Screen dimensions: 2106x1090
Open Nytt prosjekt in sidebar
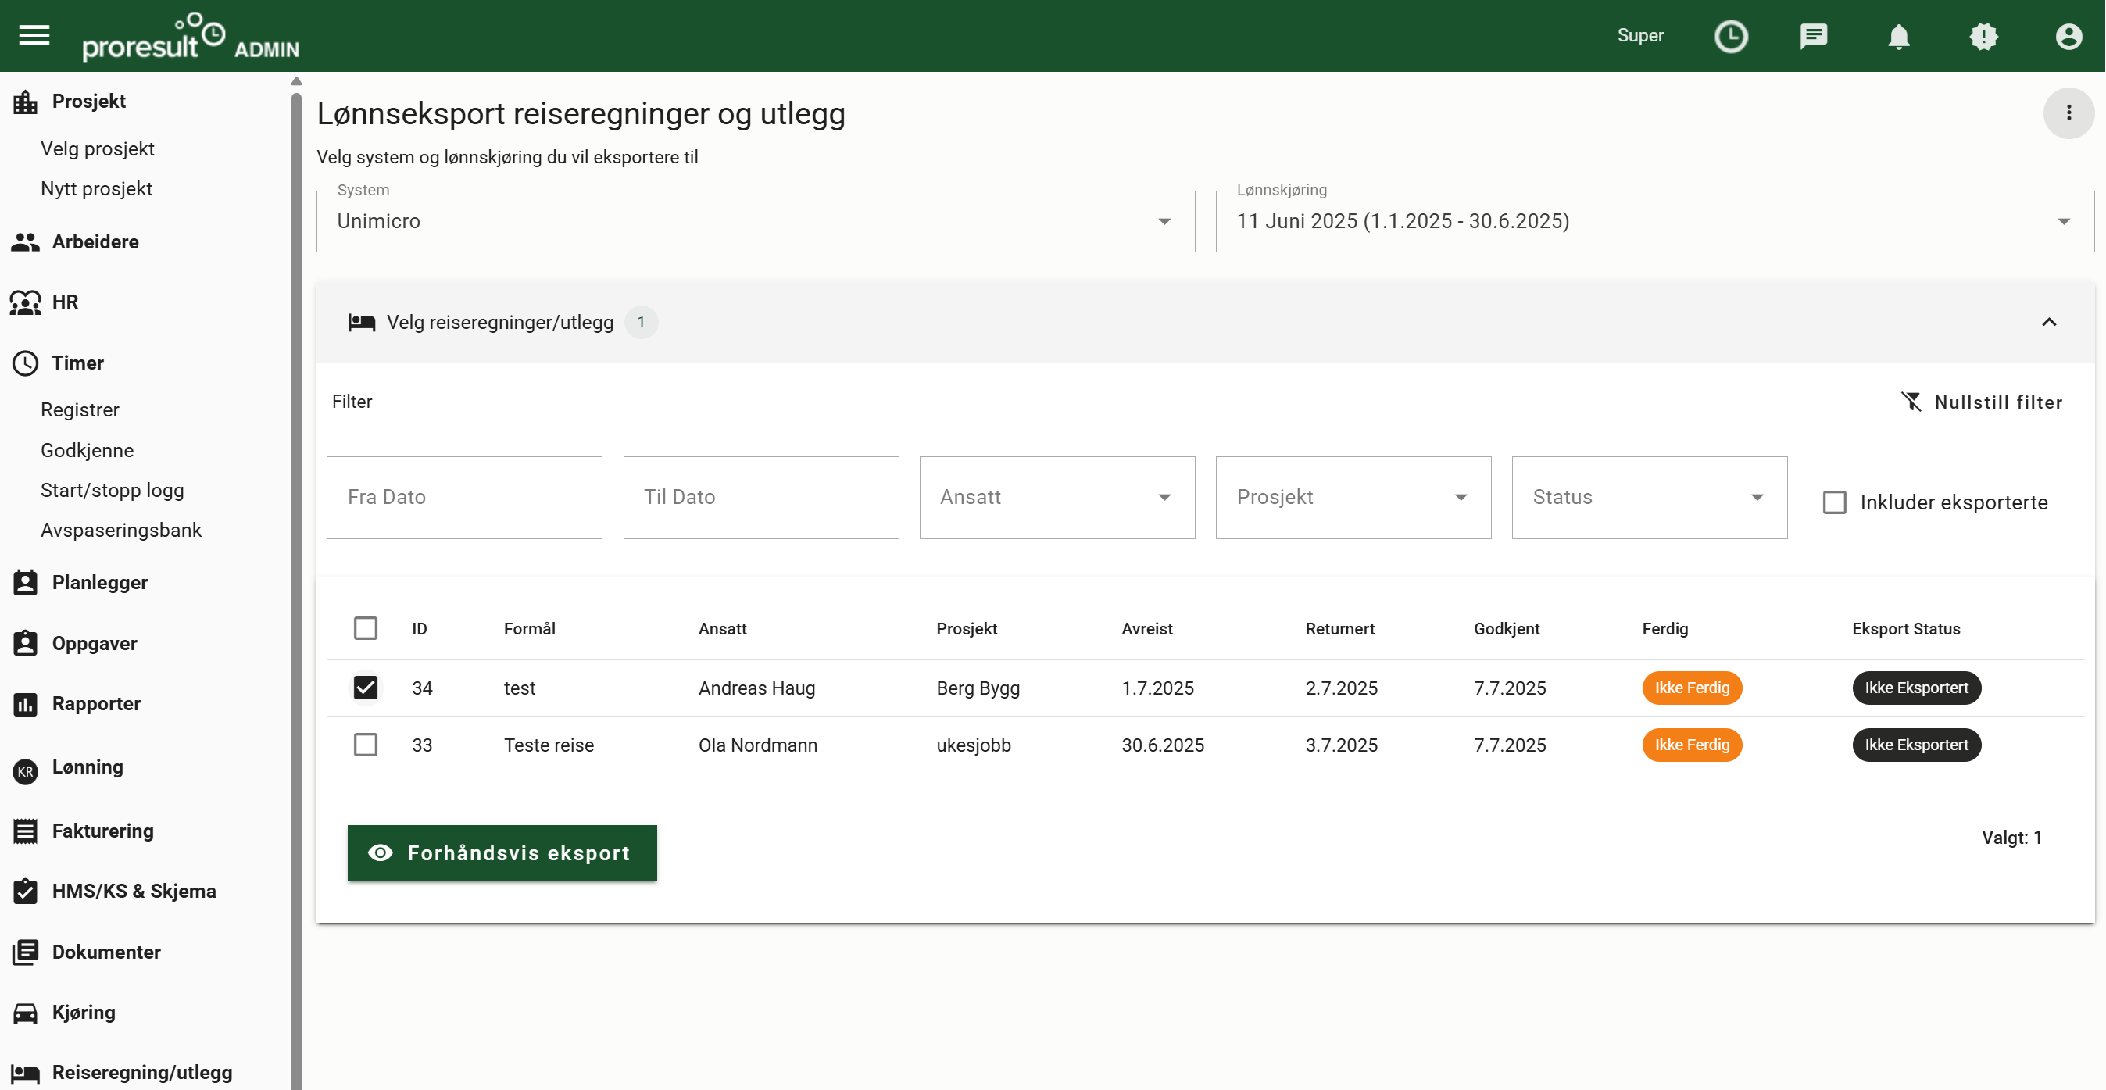pyautogui.click(x=96, y=189)
